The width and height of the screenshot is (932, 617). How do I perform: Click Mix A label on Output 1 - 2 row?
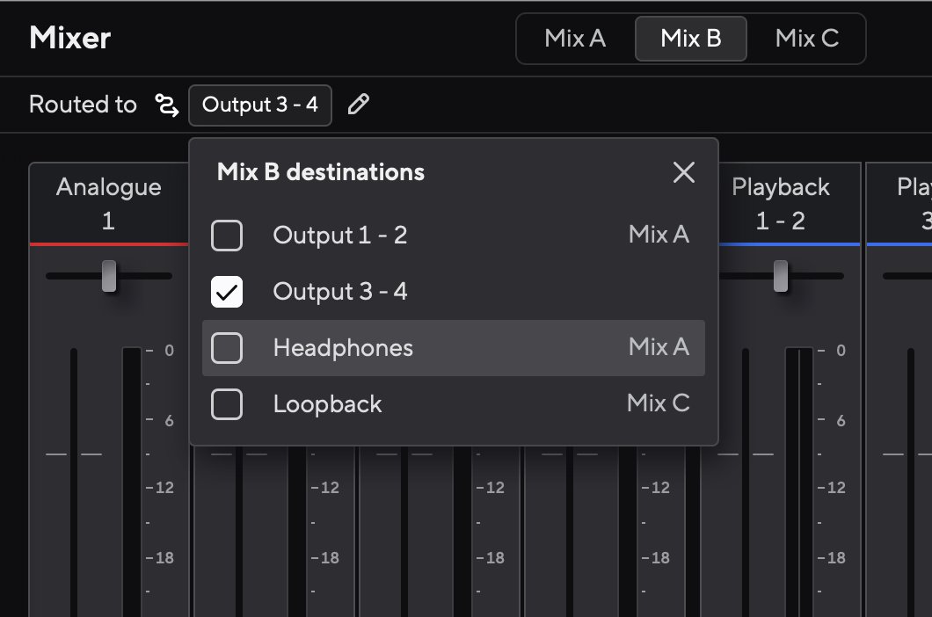[659, 234]
